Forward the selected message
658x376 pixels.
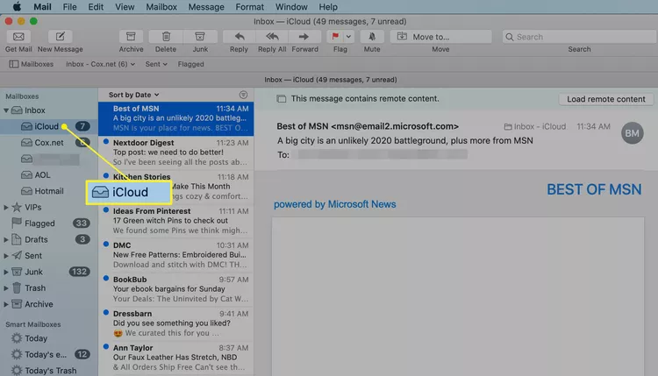[304, 37]
